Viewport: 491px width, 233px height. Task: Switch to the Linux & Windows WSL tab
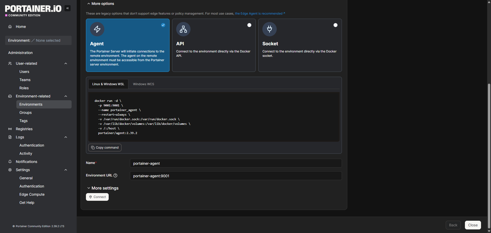click(108, 84)
